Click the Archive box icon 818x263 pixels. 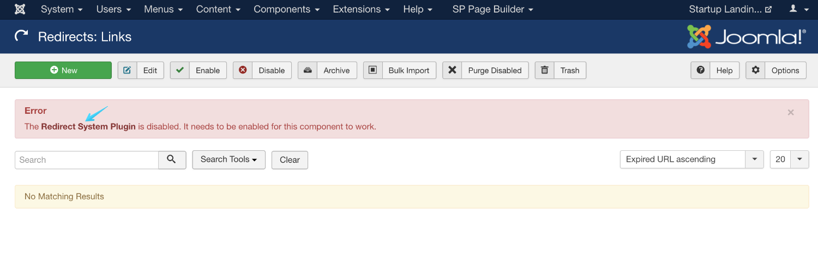pyautogui.click(x=308, y=70)
